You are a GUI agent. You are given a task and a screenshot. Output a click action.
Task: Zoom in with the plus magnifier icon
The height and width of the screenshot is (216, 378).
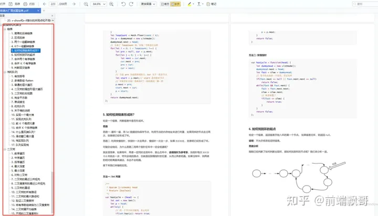[111, 4]
